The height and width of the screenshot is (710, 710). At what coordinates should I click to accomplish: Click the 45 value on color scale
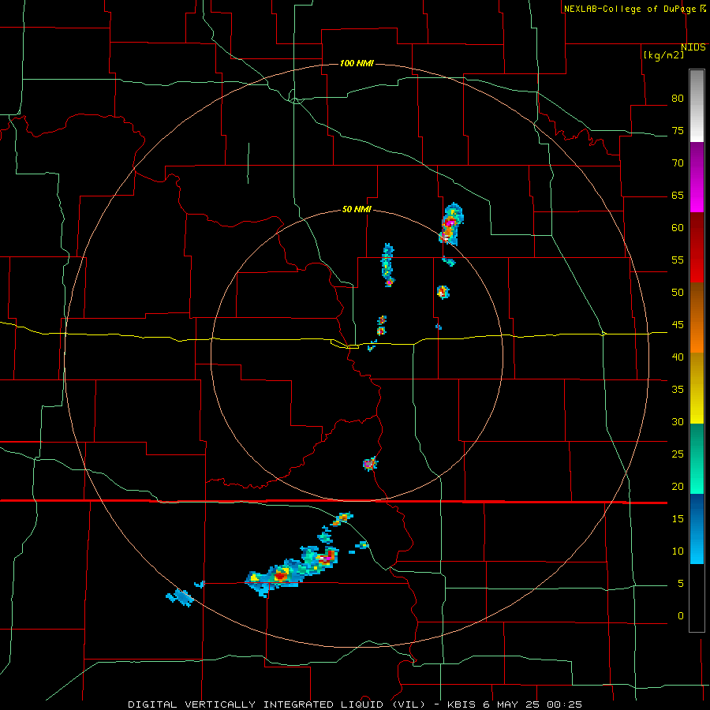click(x=678, y=325)
